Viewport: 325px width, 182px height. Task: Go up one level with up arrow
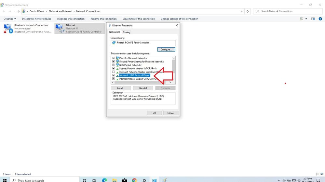[x=19, y=11]
